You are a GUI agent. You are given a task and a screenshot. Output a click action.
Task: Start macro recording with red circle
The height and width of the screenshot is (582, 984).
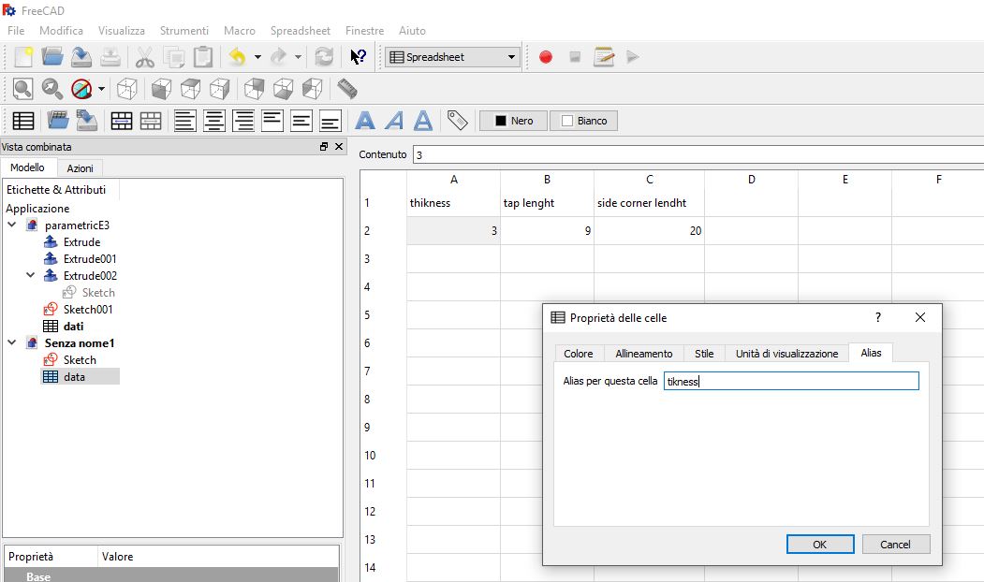click(x=546, y=57)
